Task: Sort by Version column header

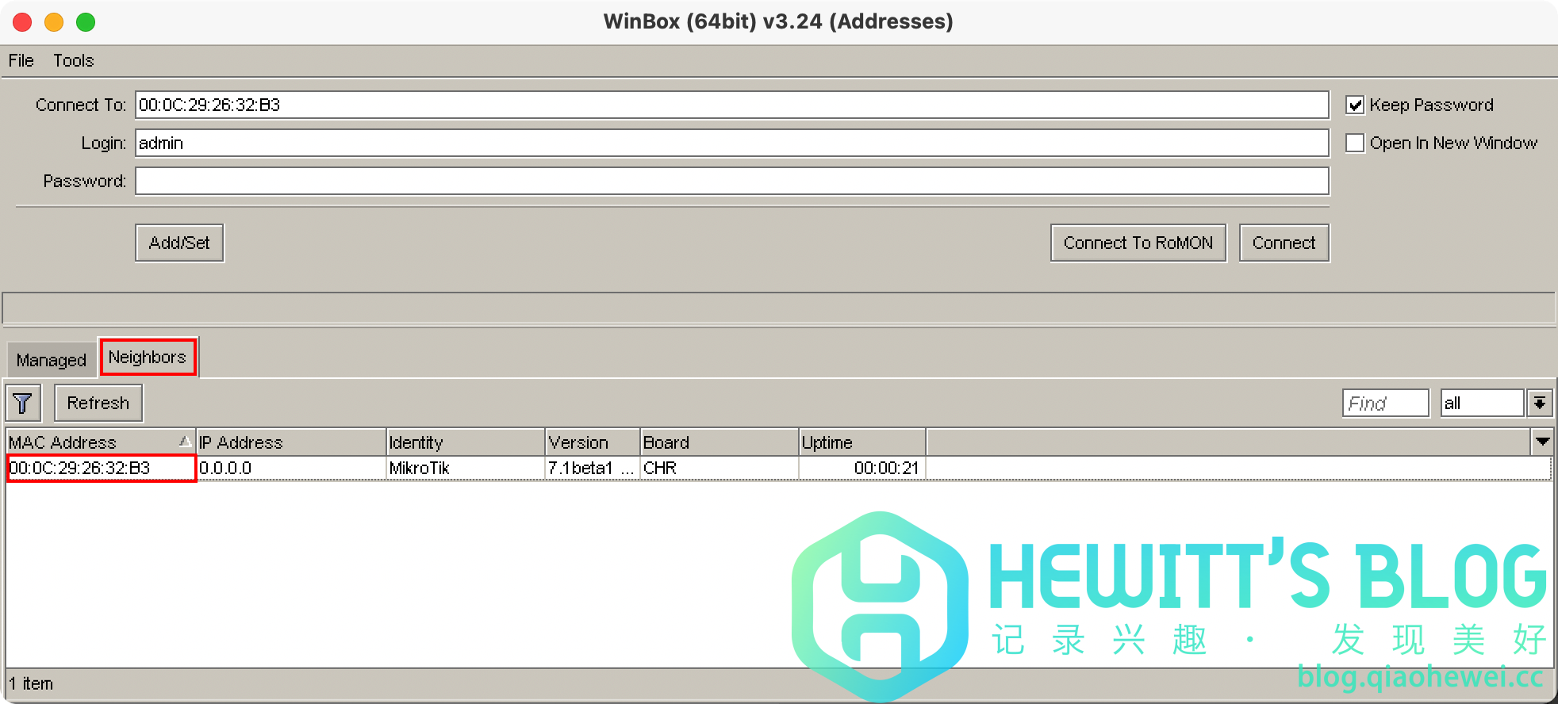Action: (593, 442)
